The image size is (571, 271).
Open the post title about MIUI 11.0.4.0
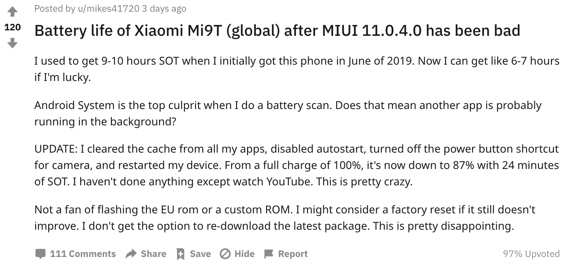click(x=277, y=31)
